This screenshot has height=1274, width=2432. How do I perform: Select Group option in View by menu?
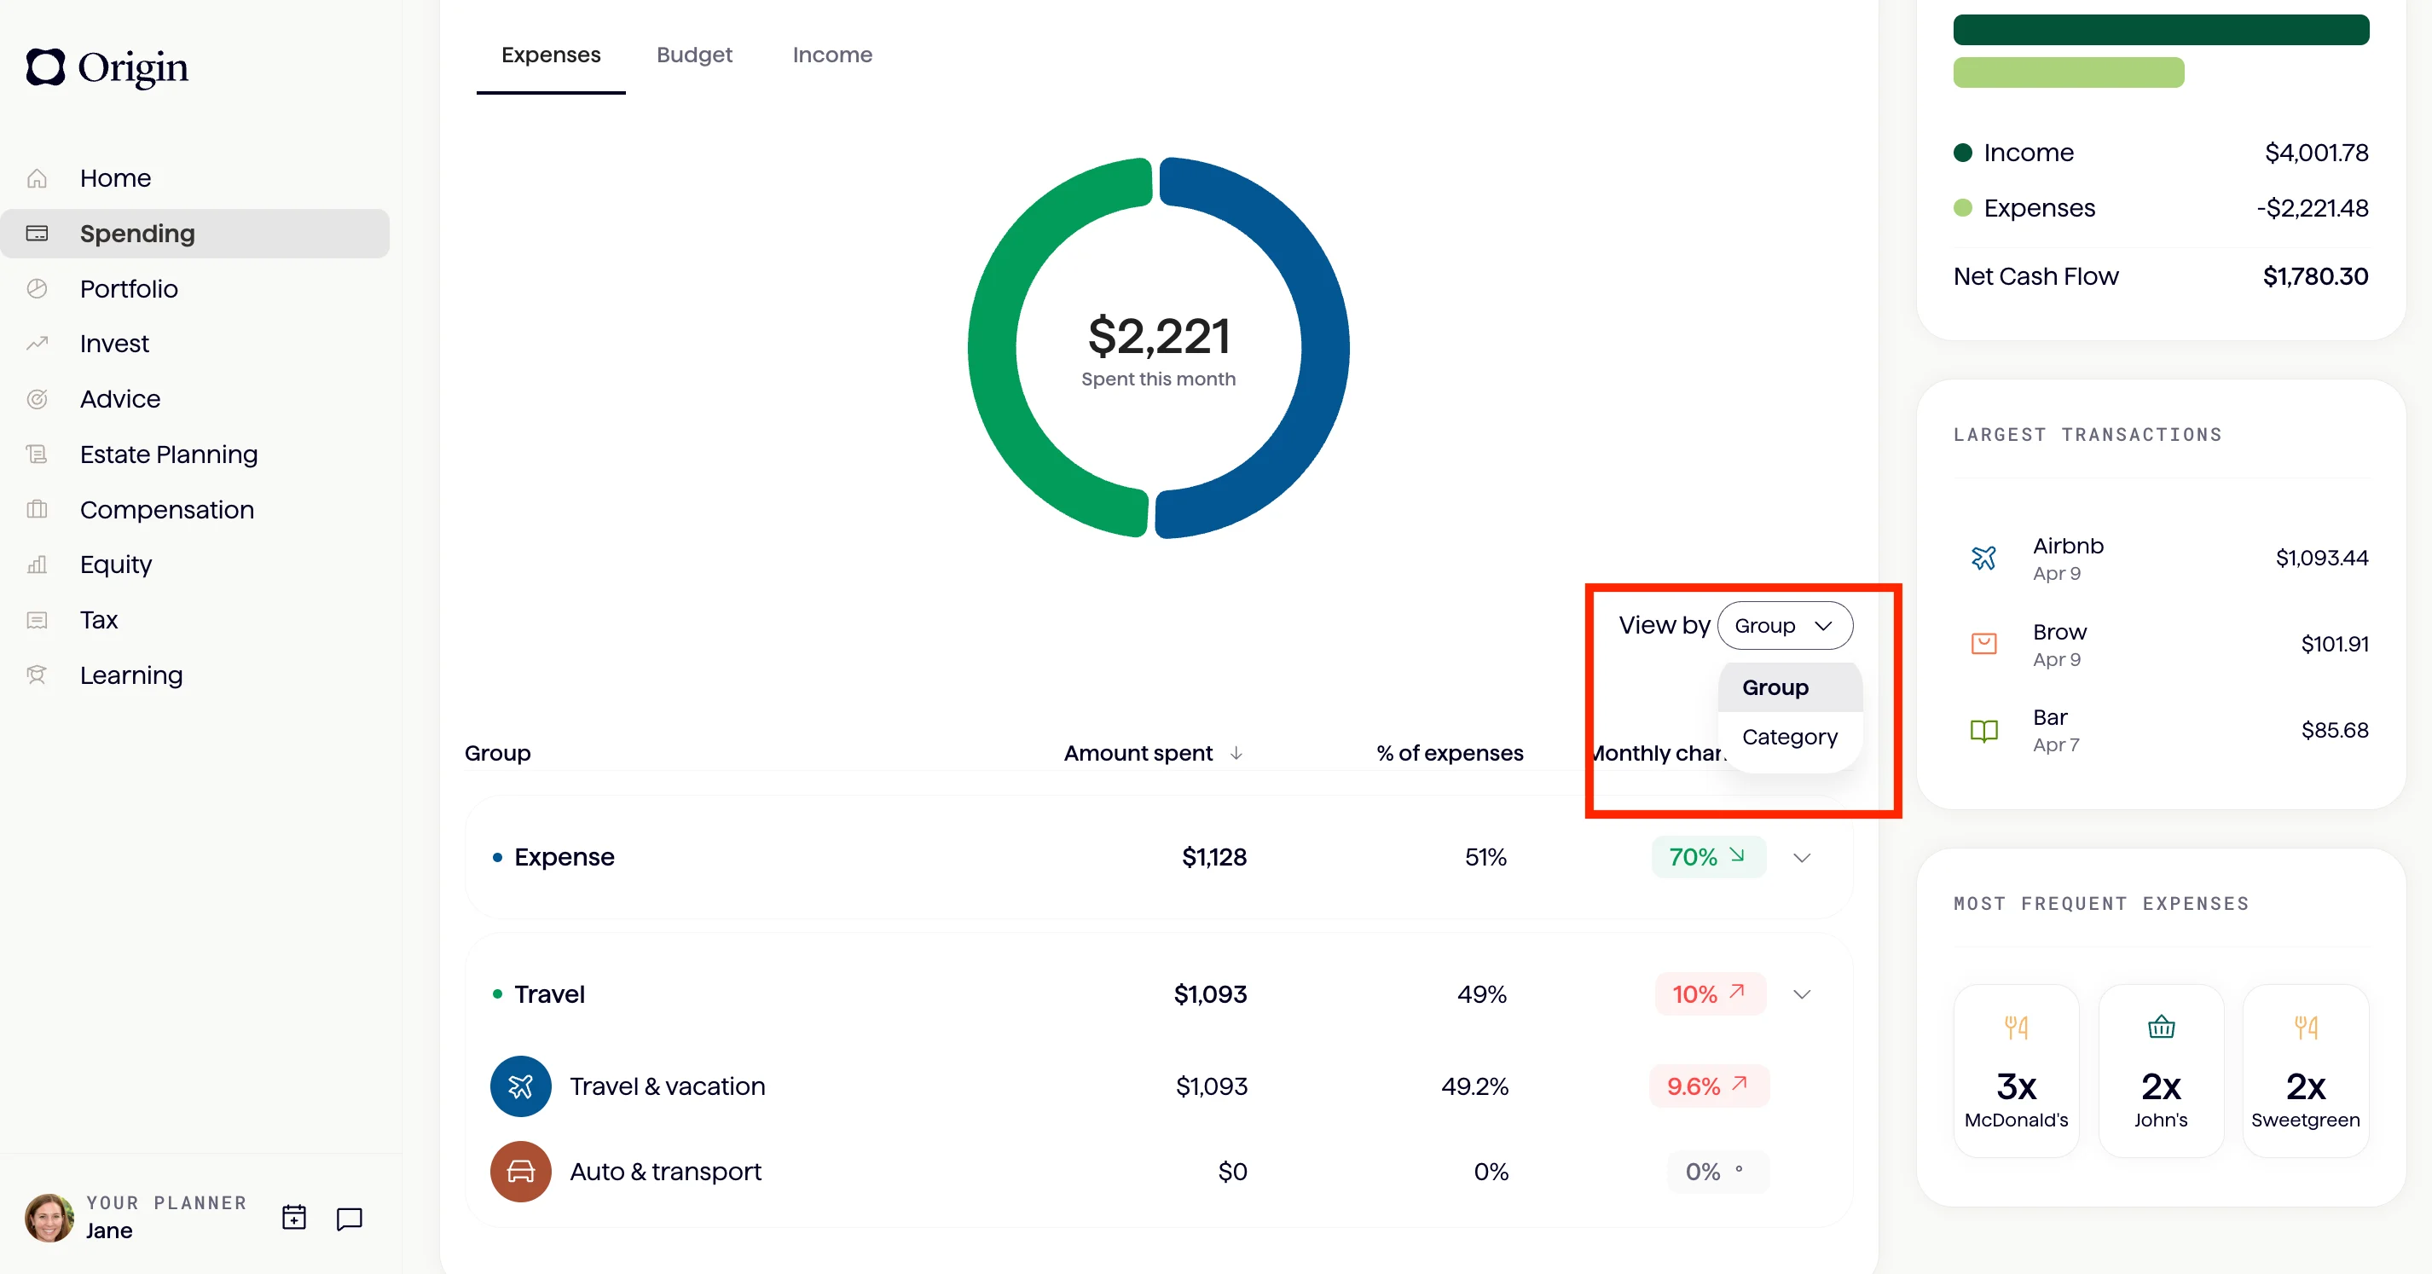click(x=1775, y=687)
